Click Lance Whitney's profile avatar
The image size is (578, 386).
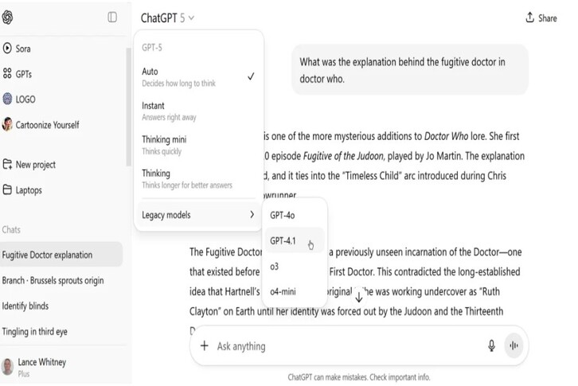tap(7, 366)
